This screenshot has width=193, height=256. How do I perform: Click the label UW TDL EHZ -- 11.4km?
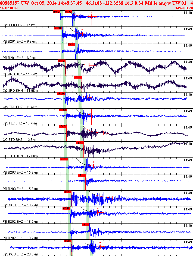[20, 107]
